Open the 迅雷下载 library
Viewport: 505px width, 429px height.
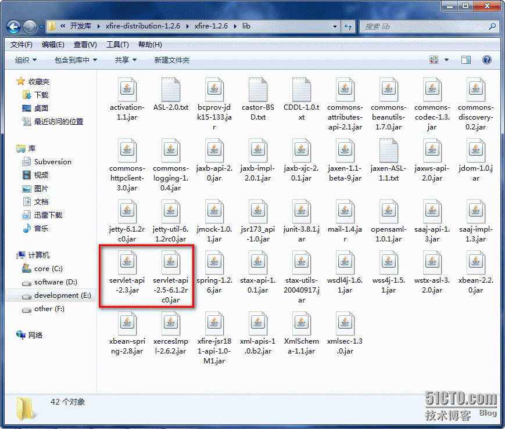pos(42,215)
